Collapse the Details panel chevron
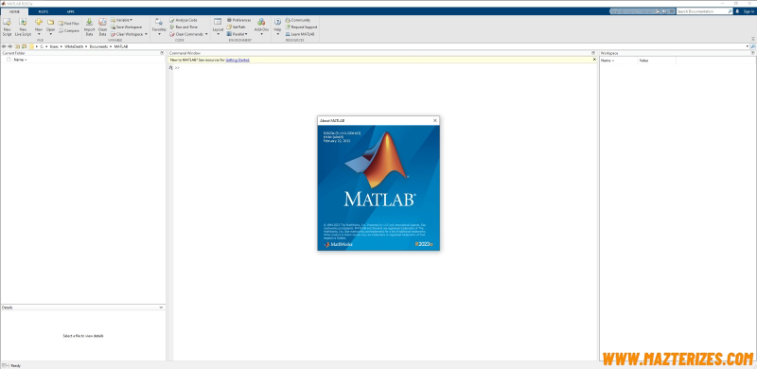The image size is (757, 369). 161,307
